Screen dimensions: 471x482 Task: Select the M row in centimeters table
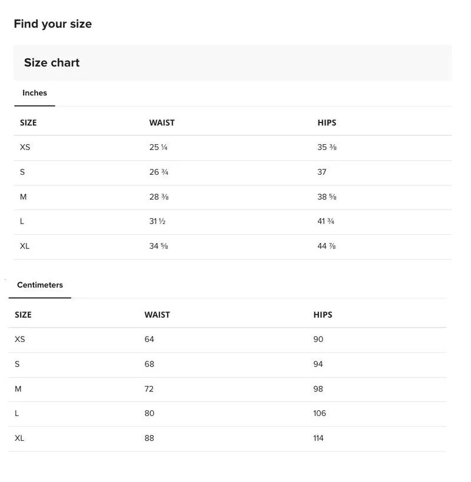click(227, 389)
